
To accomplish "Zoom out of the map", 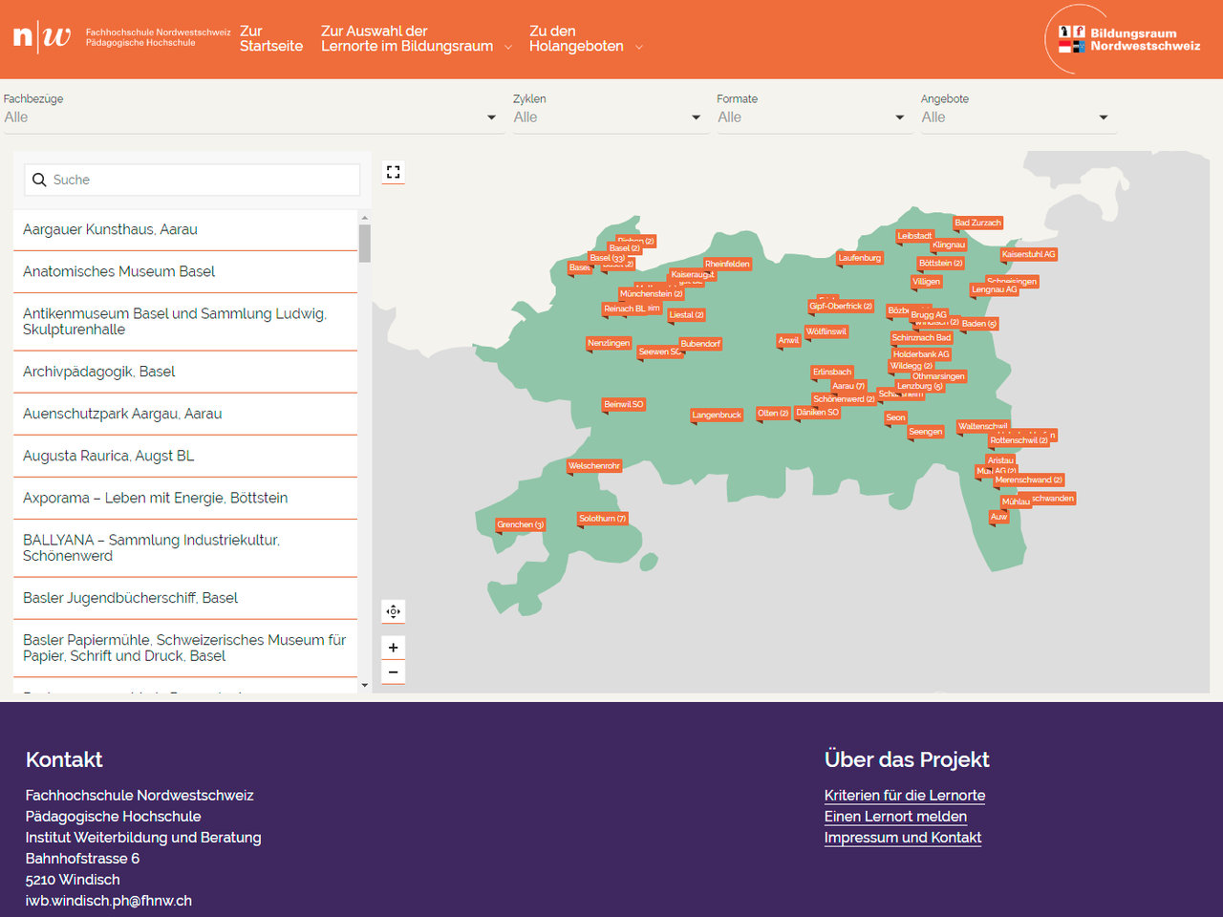I will pos(393,672).
